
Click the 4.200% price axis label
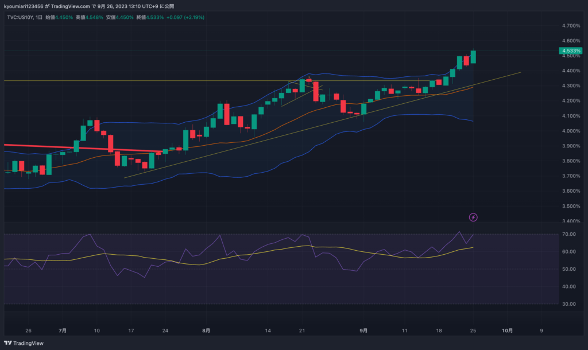[571, 101]
